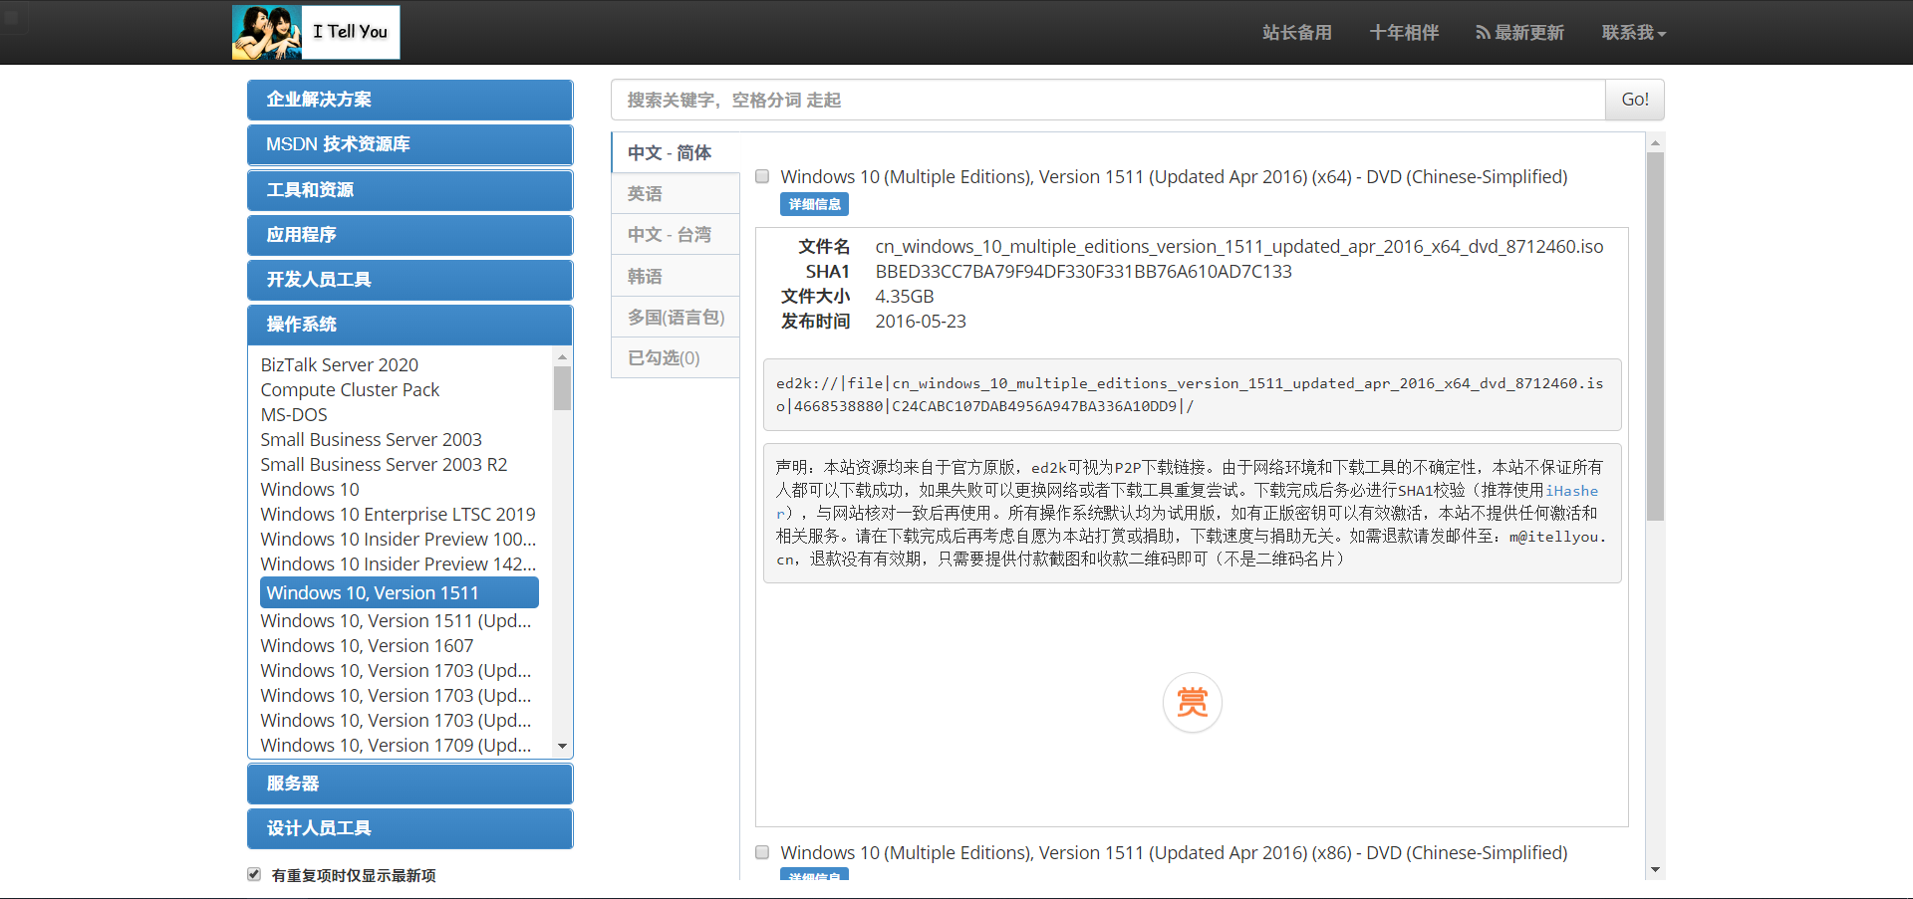1913x899 pixels.
Task: Toggle 有重复项时仅显示最新项 checkbox
Action: 254,875
